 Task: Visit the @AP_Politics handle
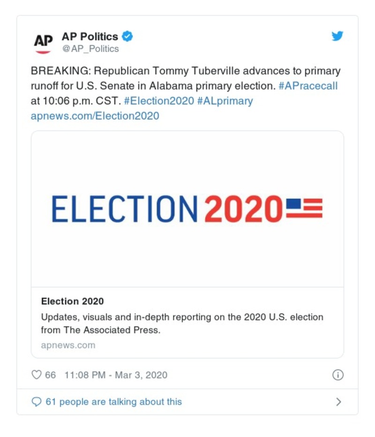[90, 49]
